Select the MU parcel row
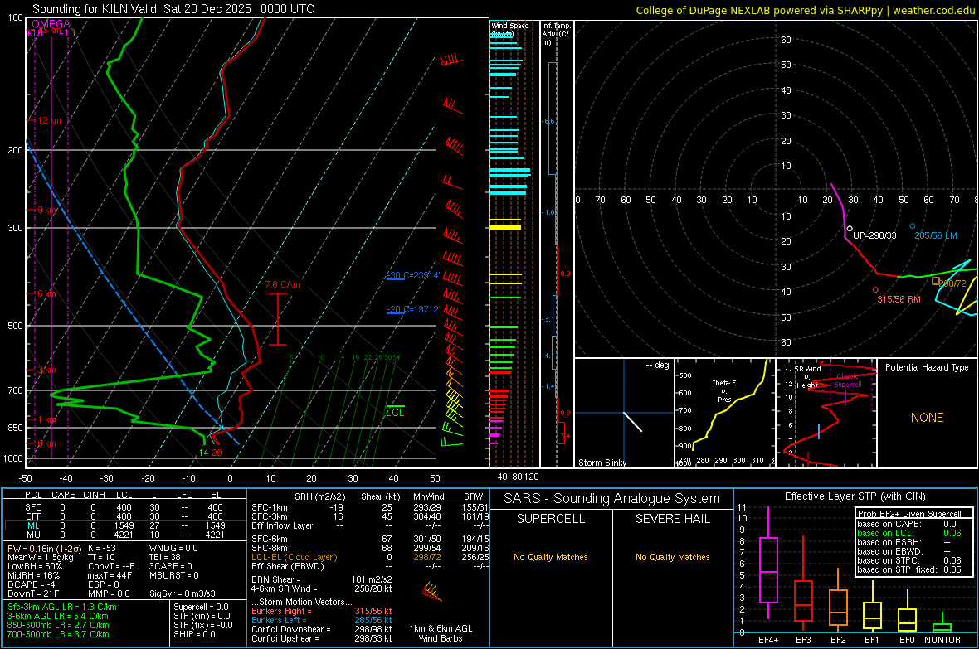 coord(124,534)
